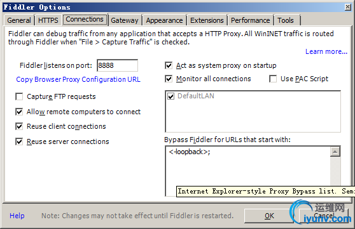Viewport: 355px width, 229px height.
Task: Click the Fiddler listens on port field
Action: 117,65
